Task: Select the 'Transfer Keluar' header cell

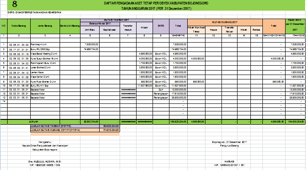Action: pos(229,30)
